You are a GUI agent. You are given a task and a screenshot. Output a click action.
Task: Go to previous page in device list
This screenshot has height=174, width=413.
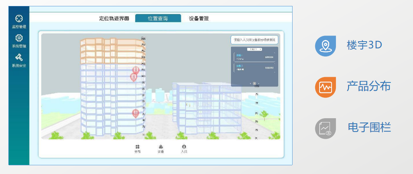(250, 84)
